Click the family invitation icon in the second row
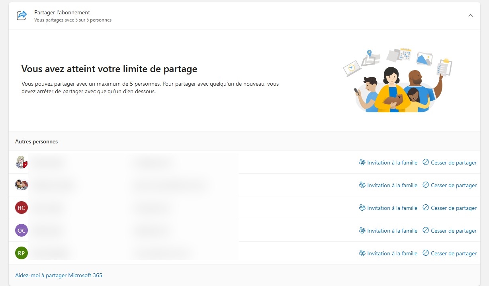The height and width of the screenshot is (286, 489). tap(362, 185)
